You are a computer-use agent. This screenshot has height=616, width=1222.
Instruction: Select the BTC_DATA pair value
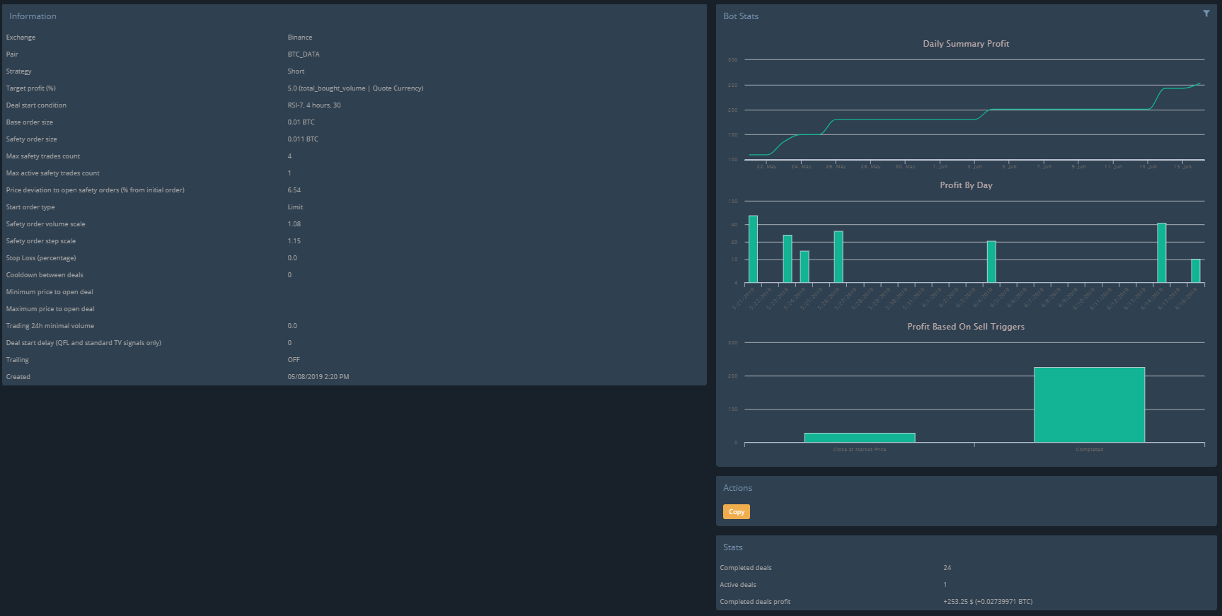click(x=304, y=54)
